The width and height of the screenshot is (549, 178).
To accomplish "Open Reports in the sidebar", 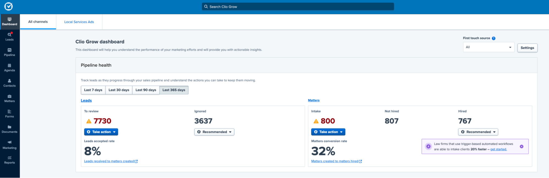I will click(10, 160).
